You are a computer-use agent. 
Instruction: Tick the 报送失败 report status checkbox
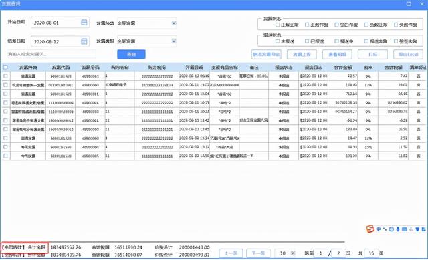(366, 41)
